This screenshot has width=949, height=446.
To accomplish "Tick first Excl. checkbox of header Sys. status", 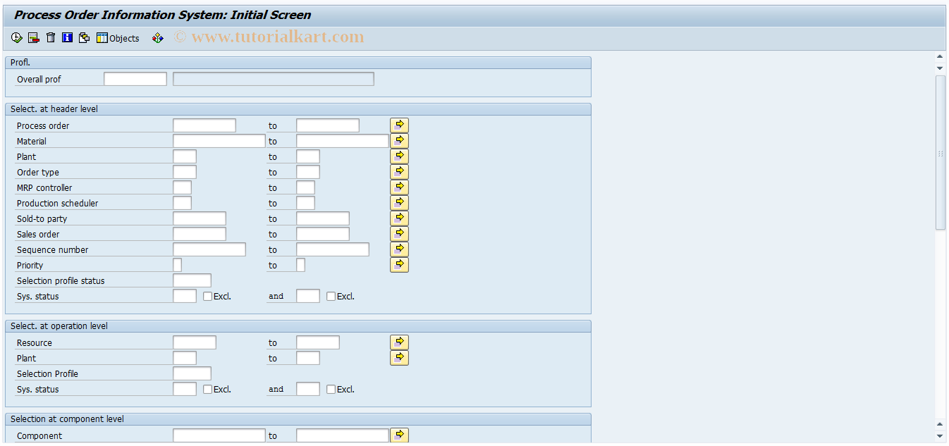I will pyautogui.click(x=207, y=297).
